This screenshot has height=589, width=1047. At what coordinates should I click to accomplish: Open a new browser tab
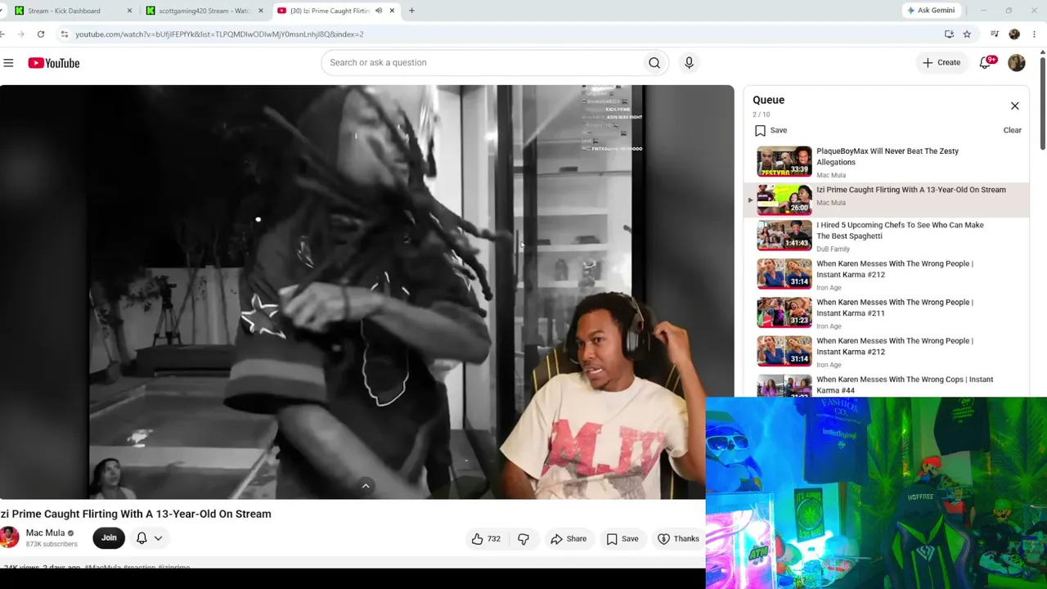[x=411, y=11]
